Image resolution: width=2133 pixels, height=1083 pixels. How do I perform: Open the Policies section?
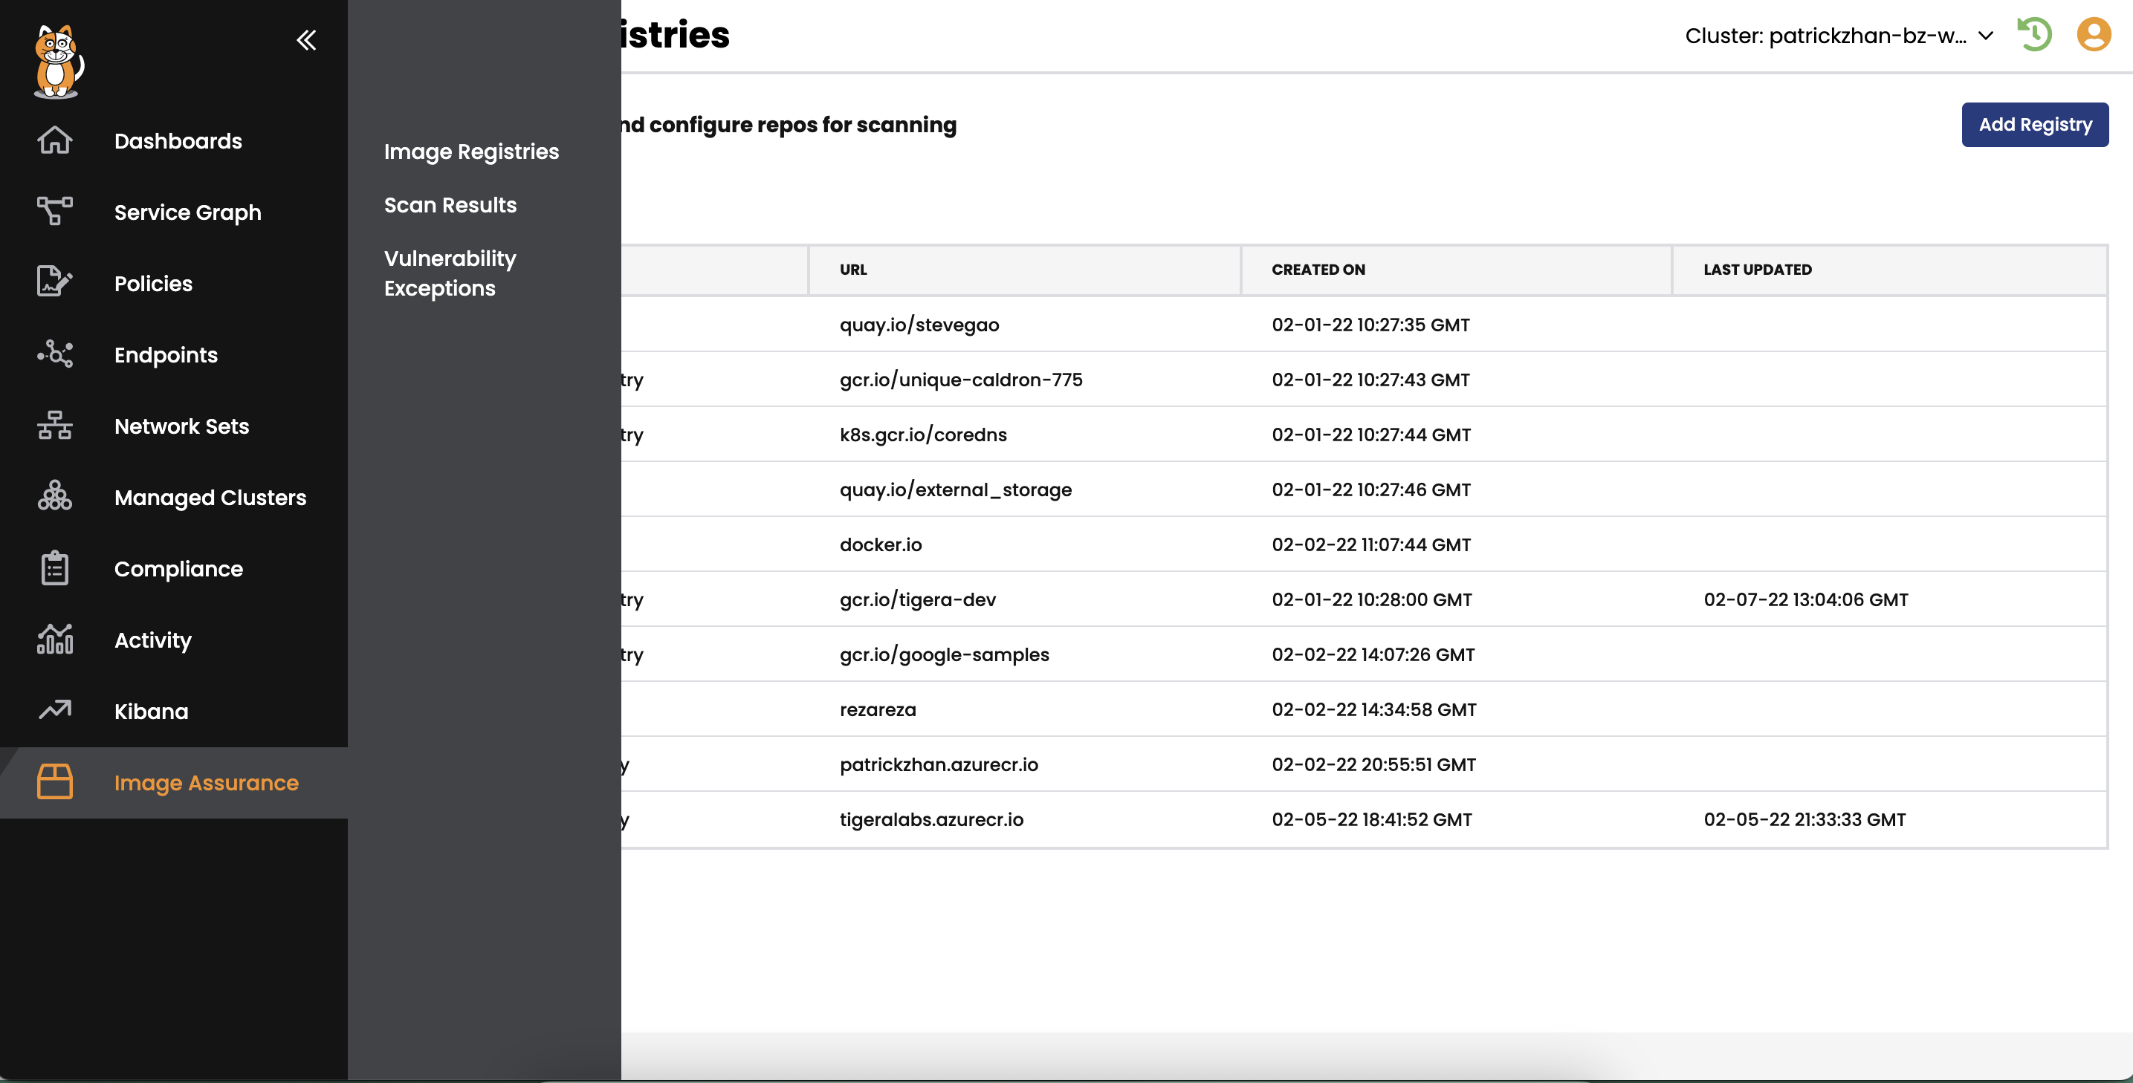(x=153, y=283)
